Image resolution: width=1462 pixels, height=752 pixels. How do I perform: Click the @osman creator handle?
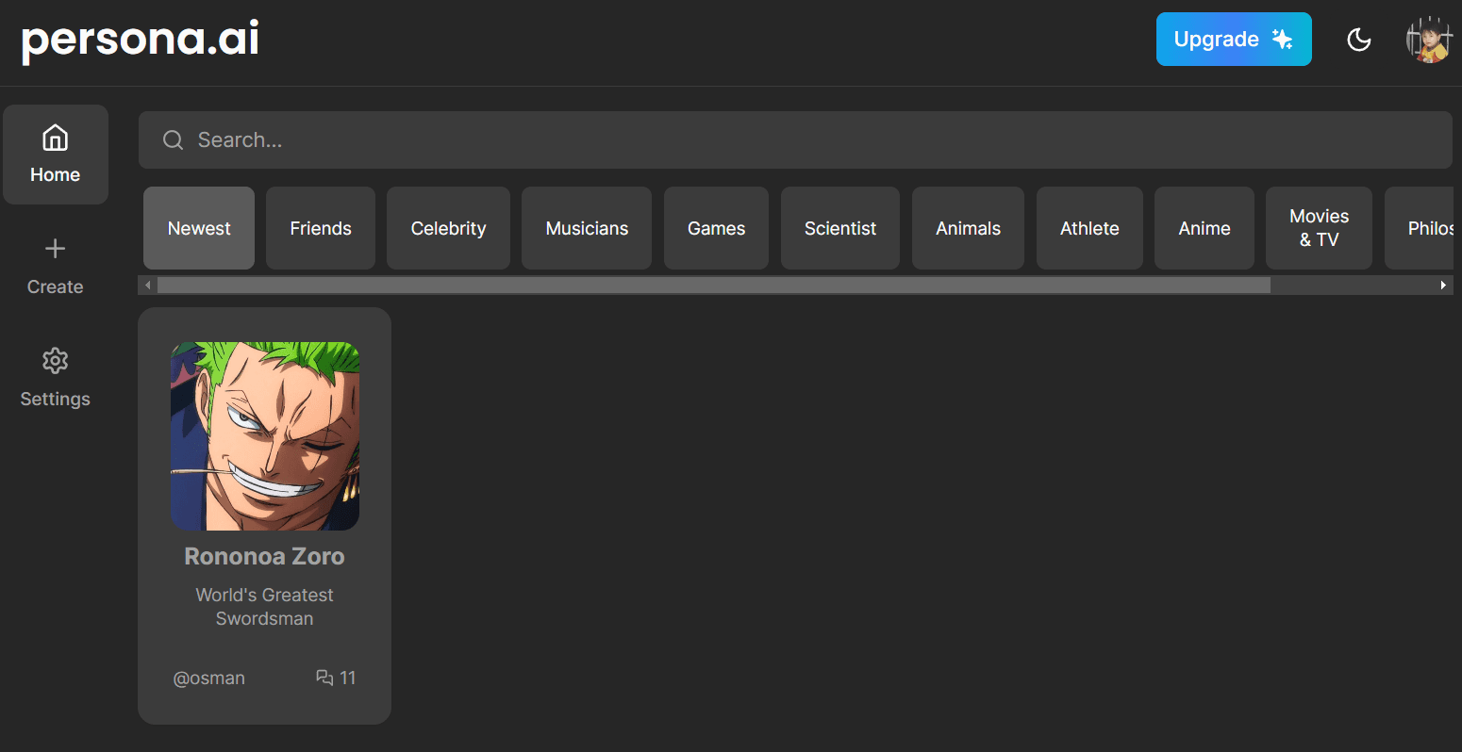pyautogui.click(x=209, y=678)
